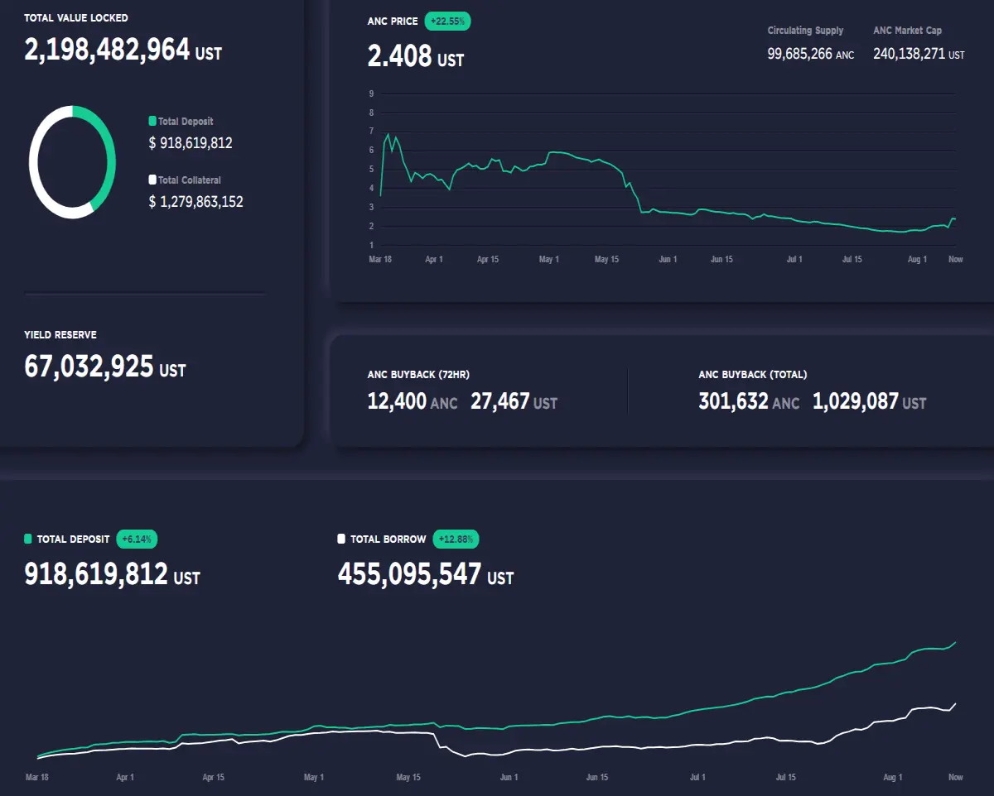Click the '240,138,271 UST' market cap value
The image size is (994, 796).
[919, 55]
